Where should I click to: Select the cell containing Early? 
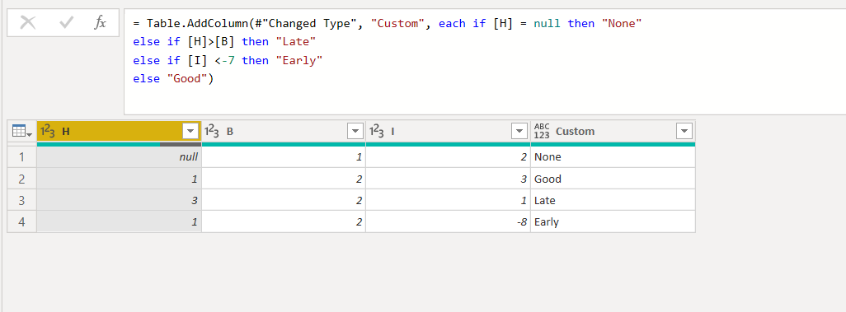coord(613,221)
